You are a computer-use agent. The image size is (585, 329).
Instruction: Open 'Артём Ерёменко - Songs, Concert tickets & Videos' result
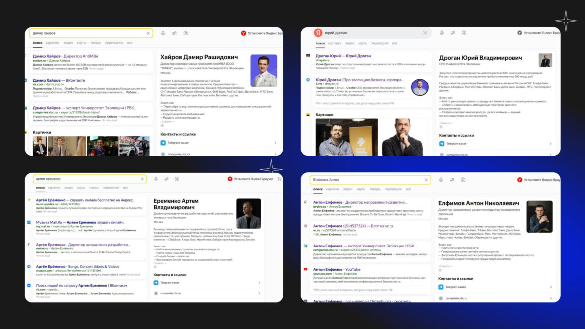[x=78, y=267]
